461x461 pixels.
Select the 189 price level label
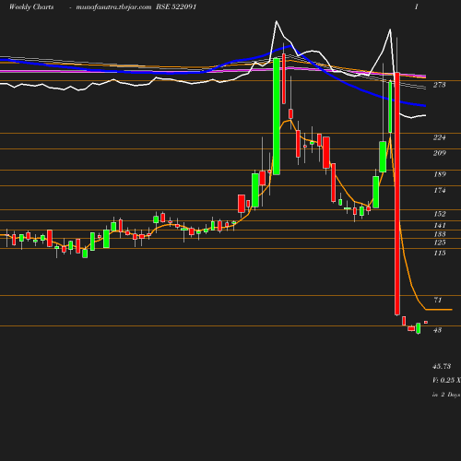[440, 174]
